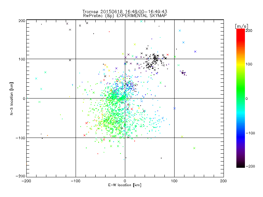The image size is (263, 197).
Task: Click the y-axis '-100' tick label
Action: [20, 138]
